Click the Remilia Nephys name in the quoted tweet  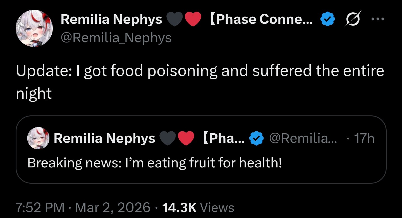[104, 138]
